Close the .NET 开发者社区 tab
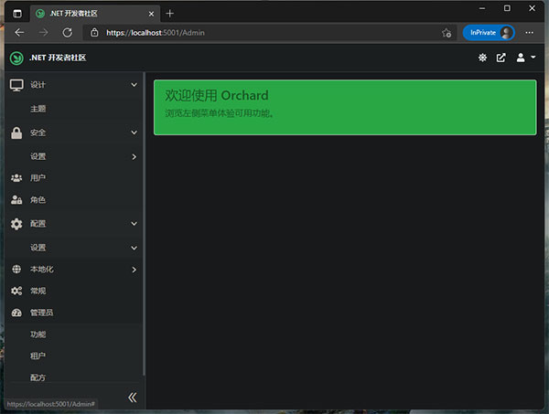This screenshot has height=414, width=549. [x=151, y=14]
